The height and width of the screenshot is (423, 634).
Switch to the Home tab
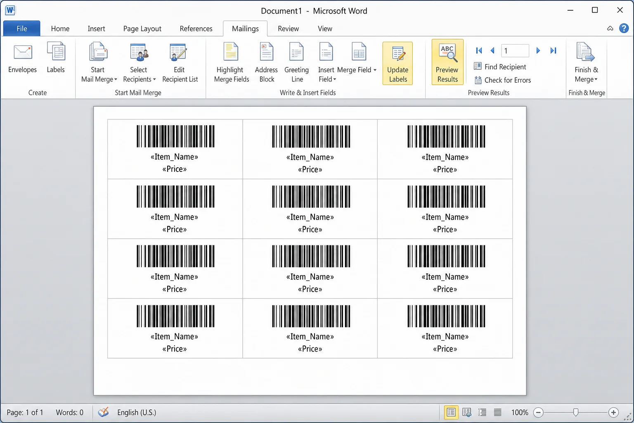pyautogui.click(x=60, y=29)
